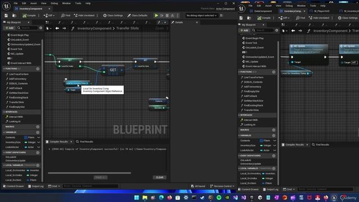Save blueprint with left window's save icon

[x=6, y=16]
